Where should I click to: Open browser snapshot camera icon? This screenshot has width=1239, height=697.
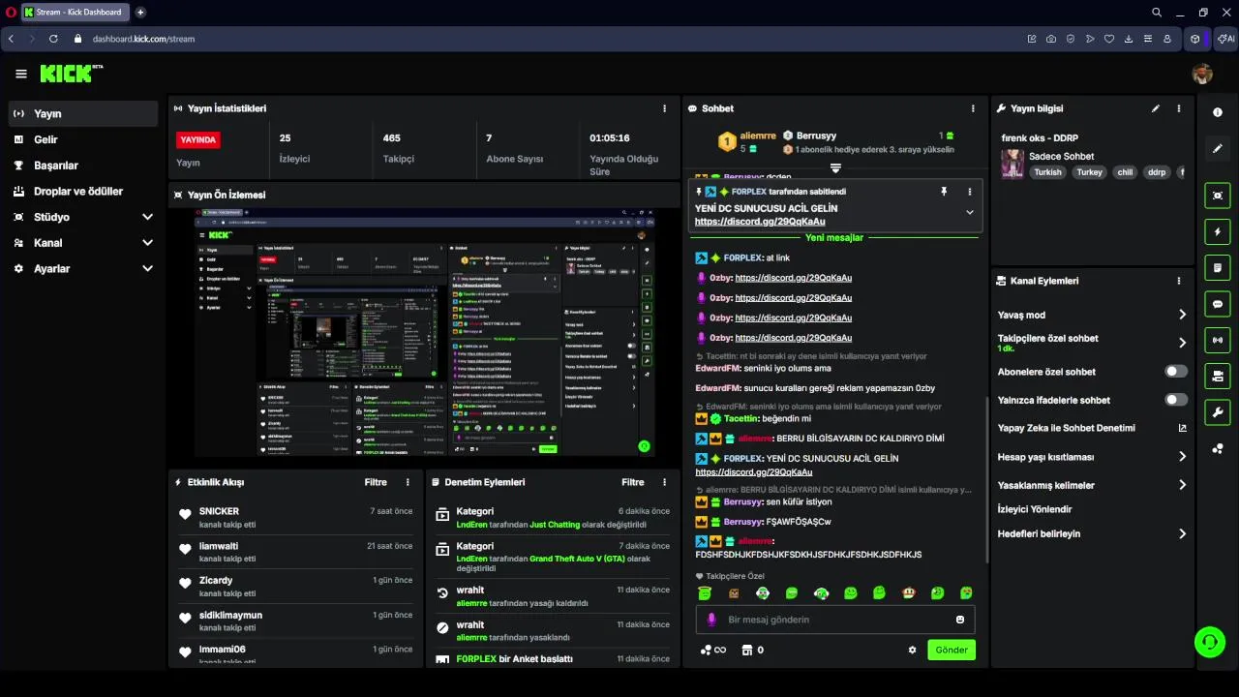coord(1051,39)
